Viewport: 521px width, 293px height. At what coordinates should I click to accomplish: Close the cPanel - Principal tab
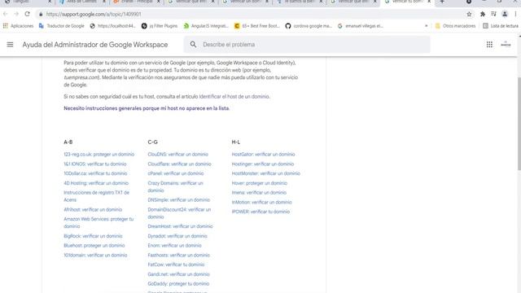tap(159, 2)
